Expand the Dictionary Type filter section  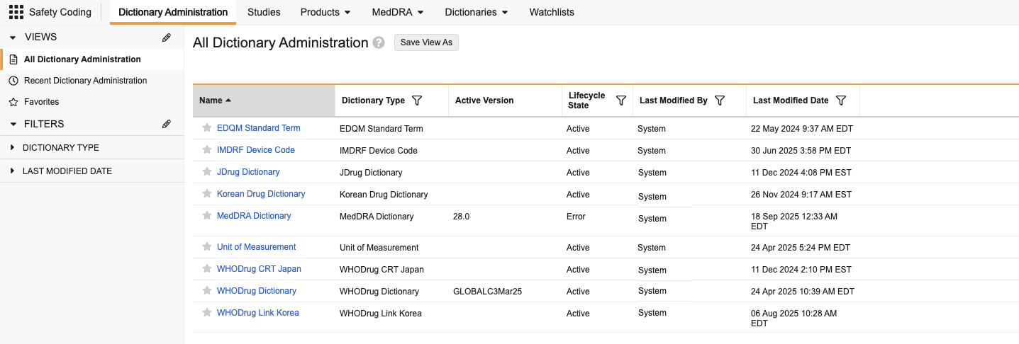click(61, 148)
